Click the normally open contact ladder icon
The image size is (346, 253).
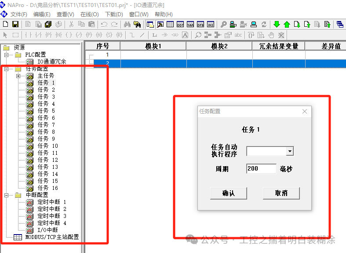28,35
